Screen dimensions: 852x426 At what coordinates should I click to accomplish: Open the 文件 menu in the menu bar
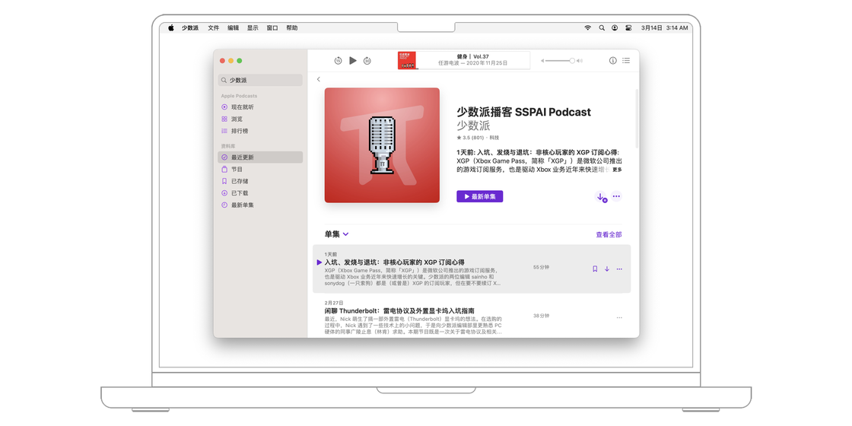(214, 28)
